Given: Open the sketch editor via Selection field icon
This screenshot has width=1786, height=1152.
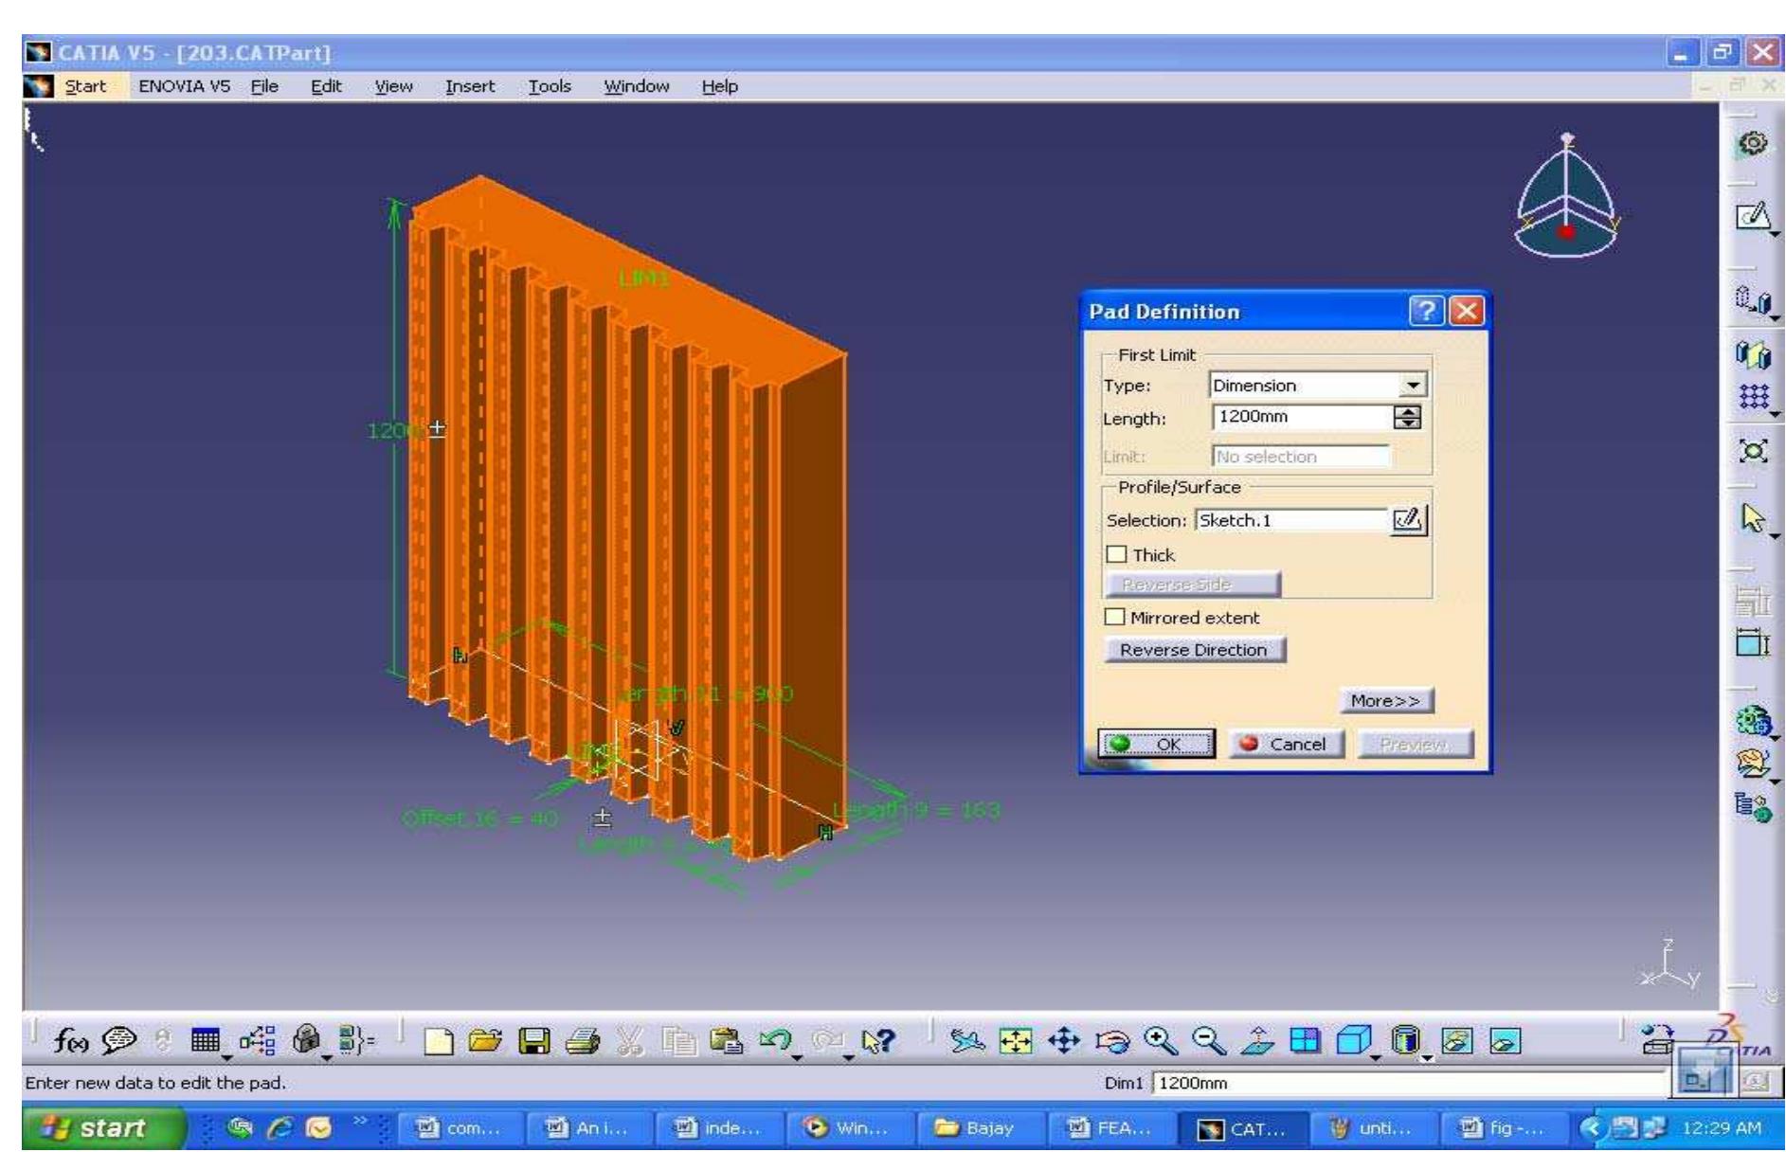Looking at the screenshot, I should 1409,520.
